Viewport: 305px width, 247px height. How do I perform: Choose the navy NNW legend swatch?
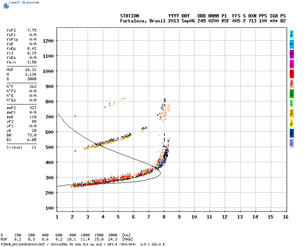[292, 133]
